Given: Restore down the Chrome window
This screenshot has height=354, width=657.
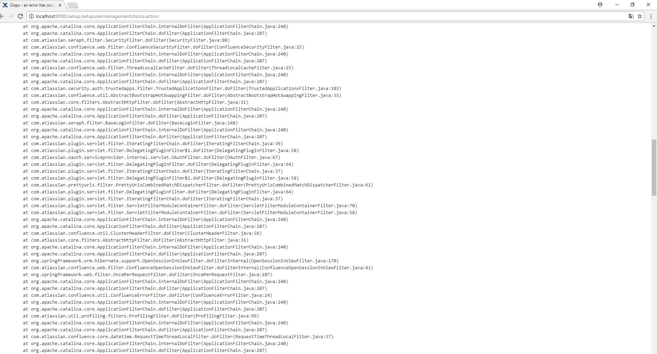Looking at the screenshot, I should tap(633, 4).
